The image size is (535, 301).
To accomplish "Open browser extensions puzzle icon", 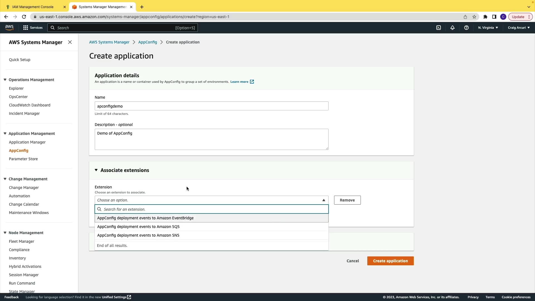I will [485, 17].
